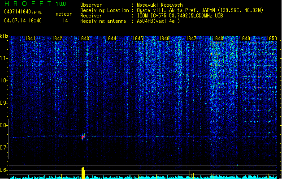
Task: Click the Receiver label
Action: coord(91,16)
